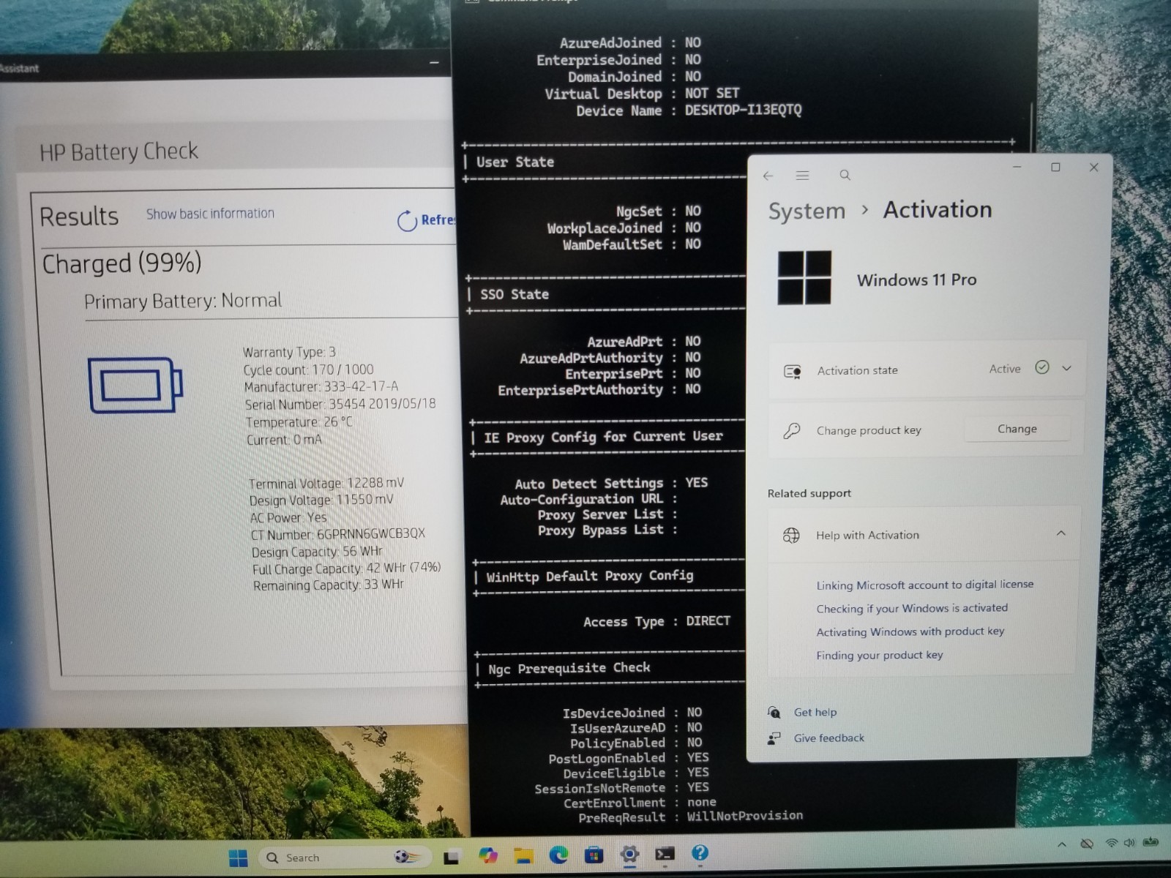This screenshot has width=1171, height=878.
Task: Click the search icon in Settings
Action: point(845,176)
